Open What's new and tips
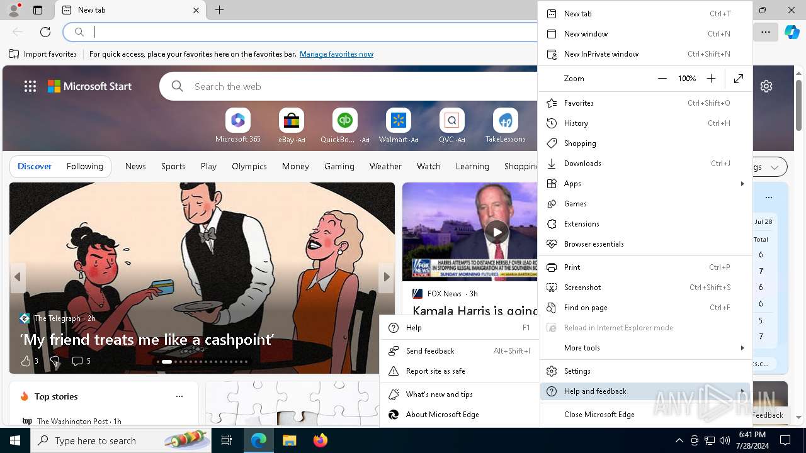This screenshot has width=806, height=453. (x=460, y=394)
